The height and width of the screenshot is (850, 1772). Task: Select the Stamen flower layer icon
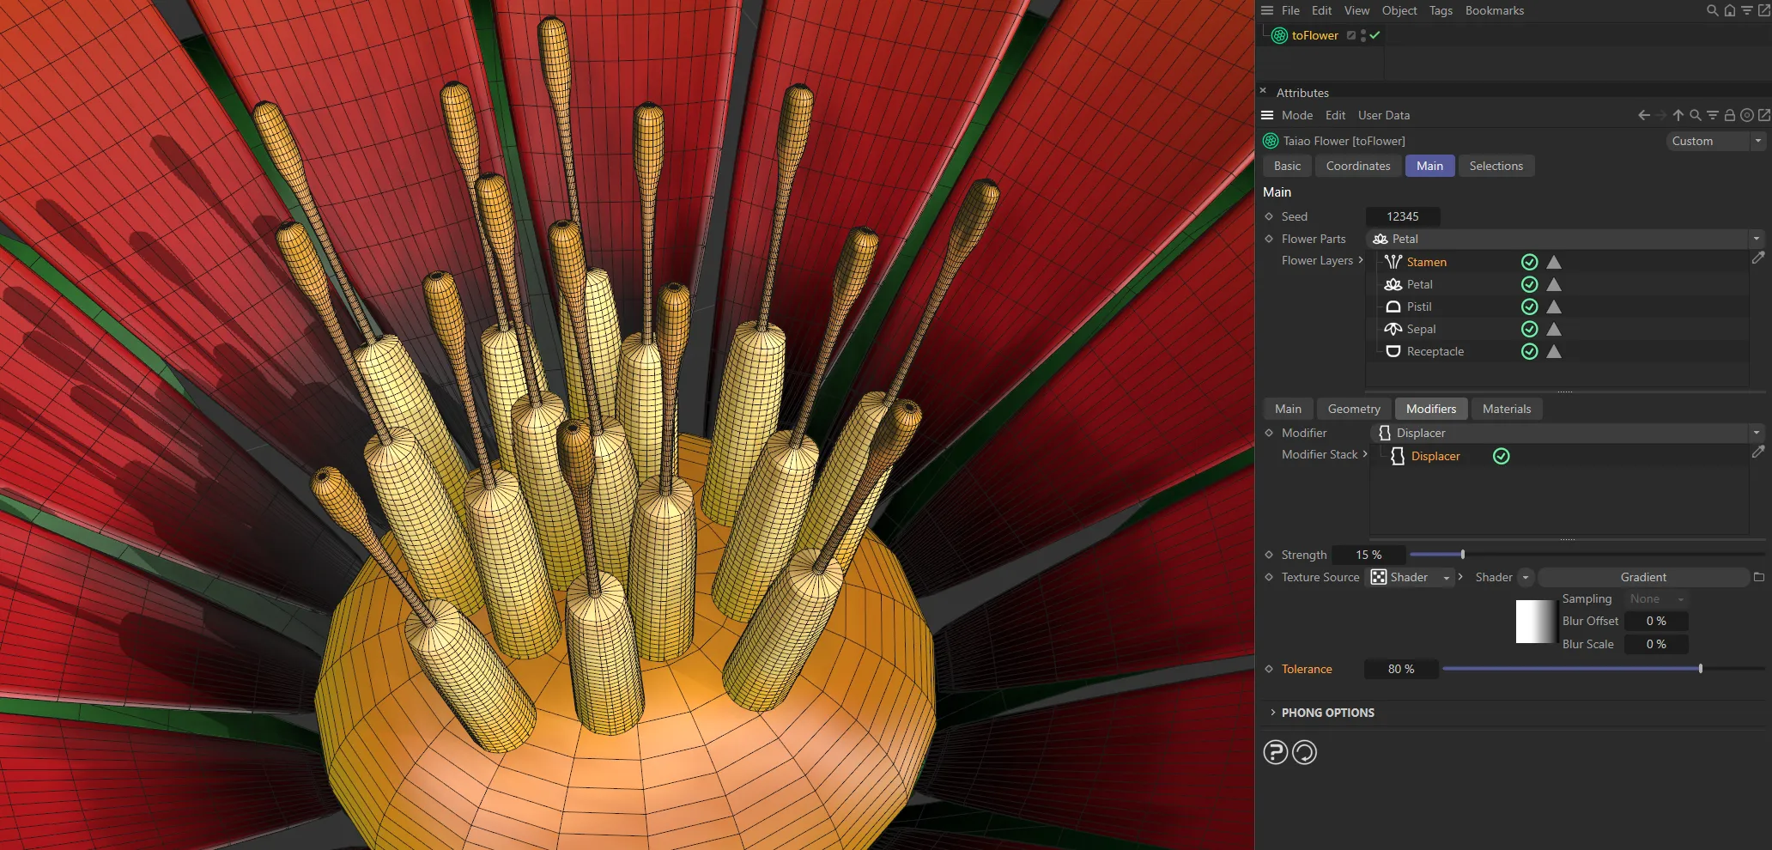pos(1393,262)
